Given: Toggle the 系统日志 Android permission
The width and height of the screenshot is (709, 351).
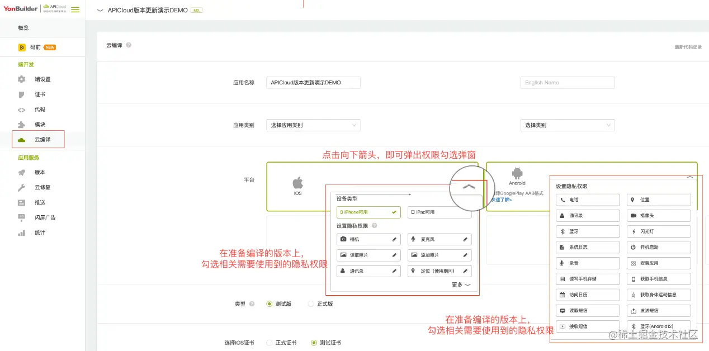Looking at the screenshot, I should (x=588, y=247).
